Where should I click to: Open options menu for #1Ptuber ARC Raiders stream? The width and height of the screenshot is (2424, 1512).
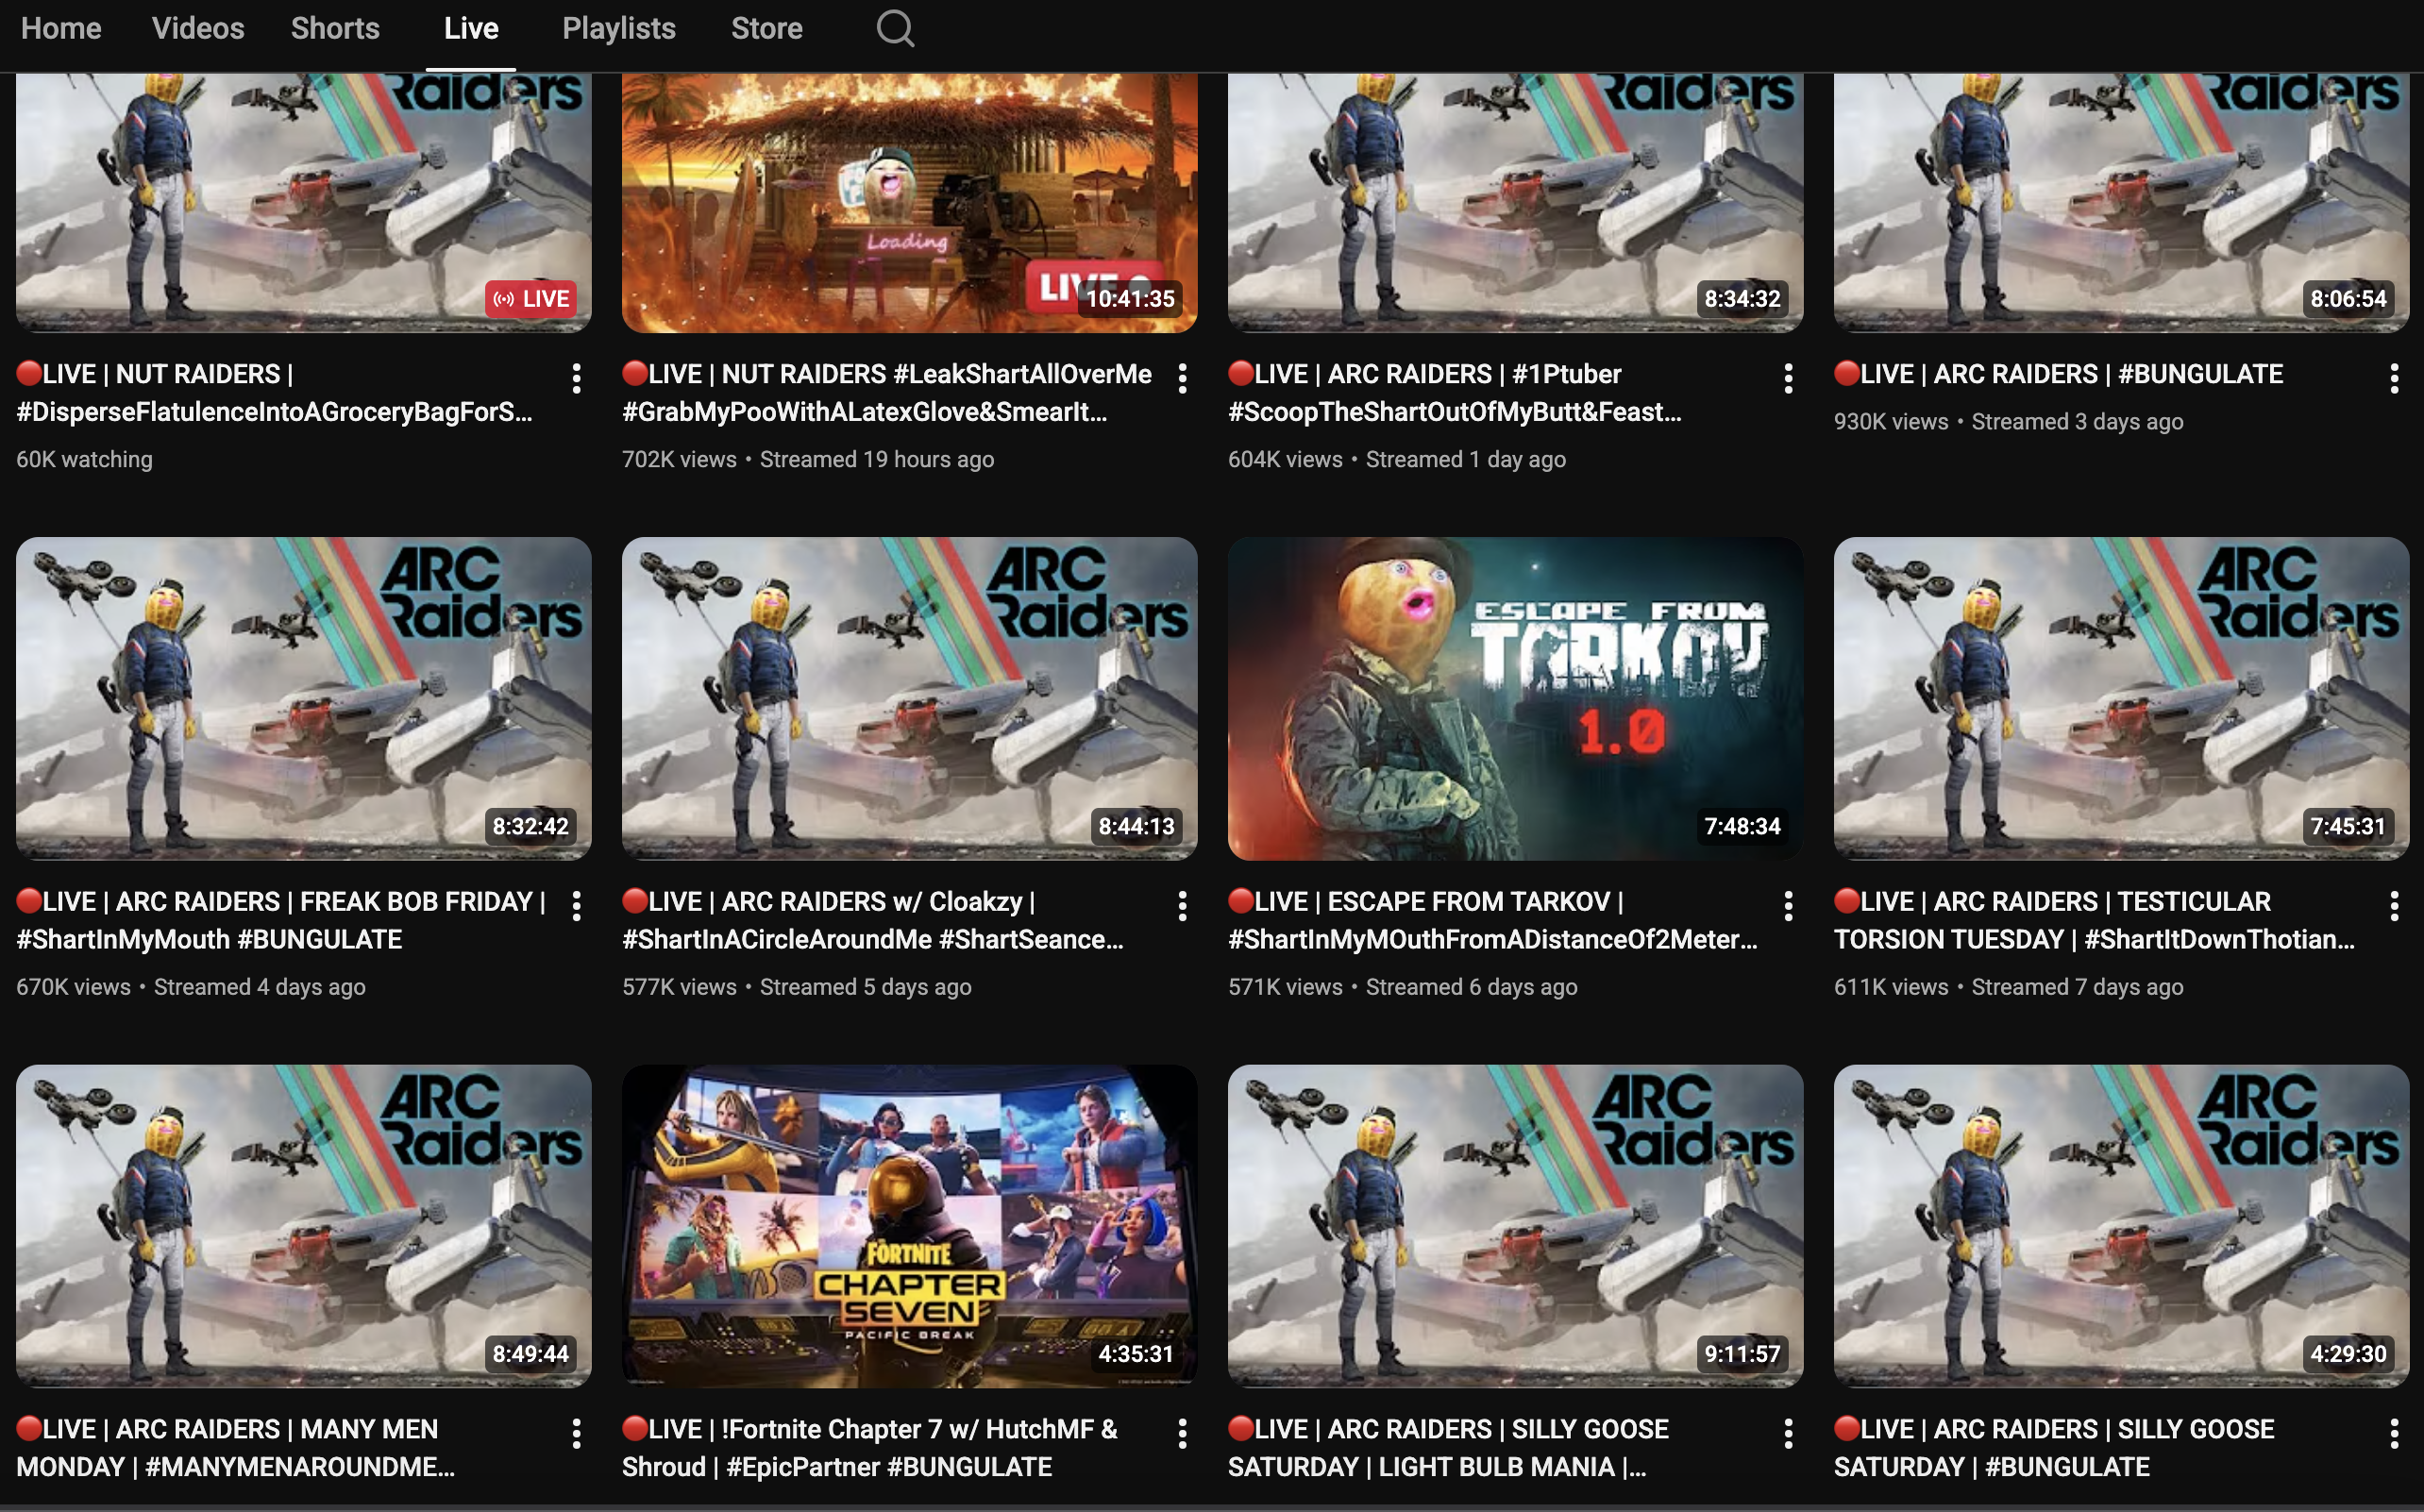1788,378
